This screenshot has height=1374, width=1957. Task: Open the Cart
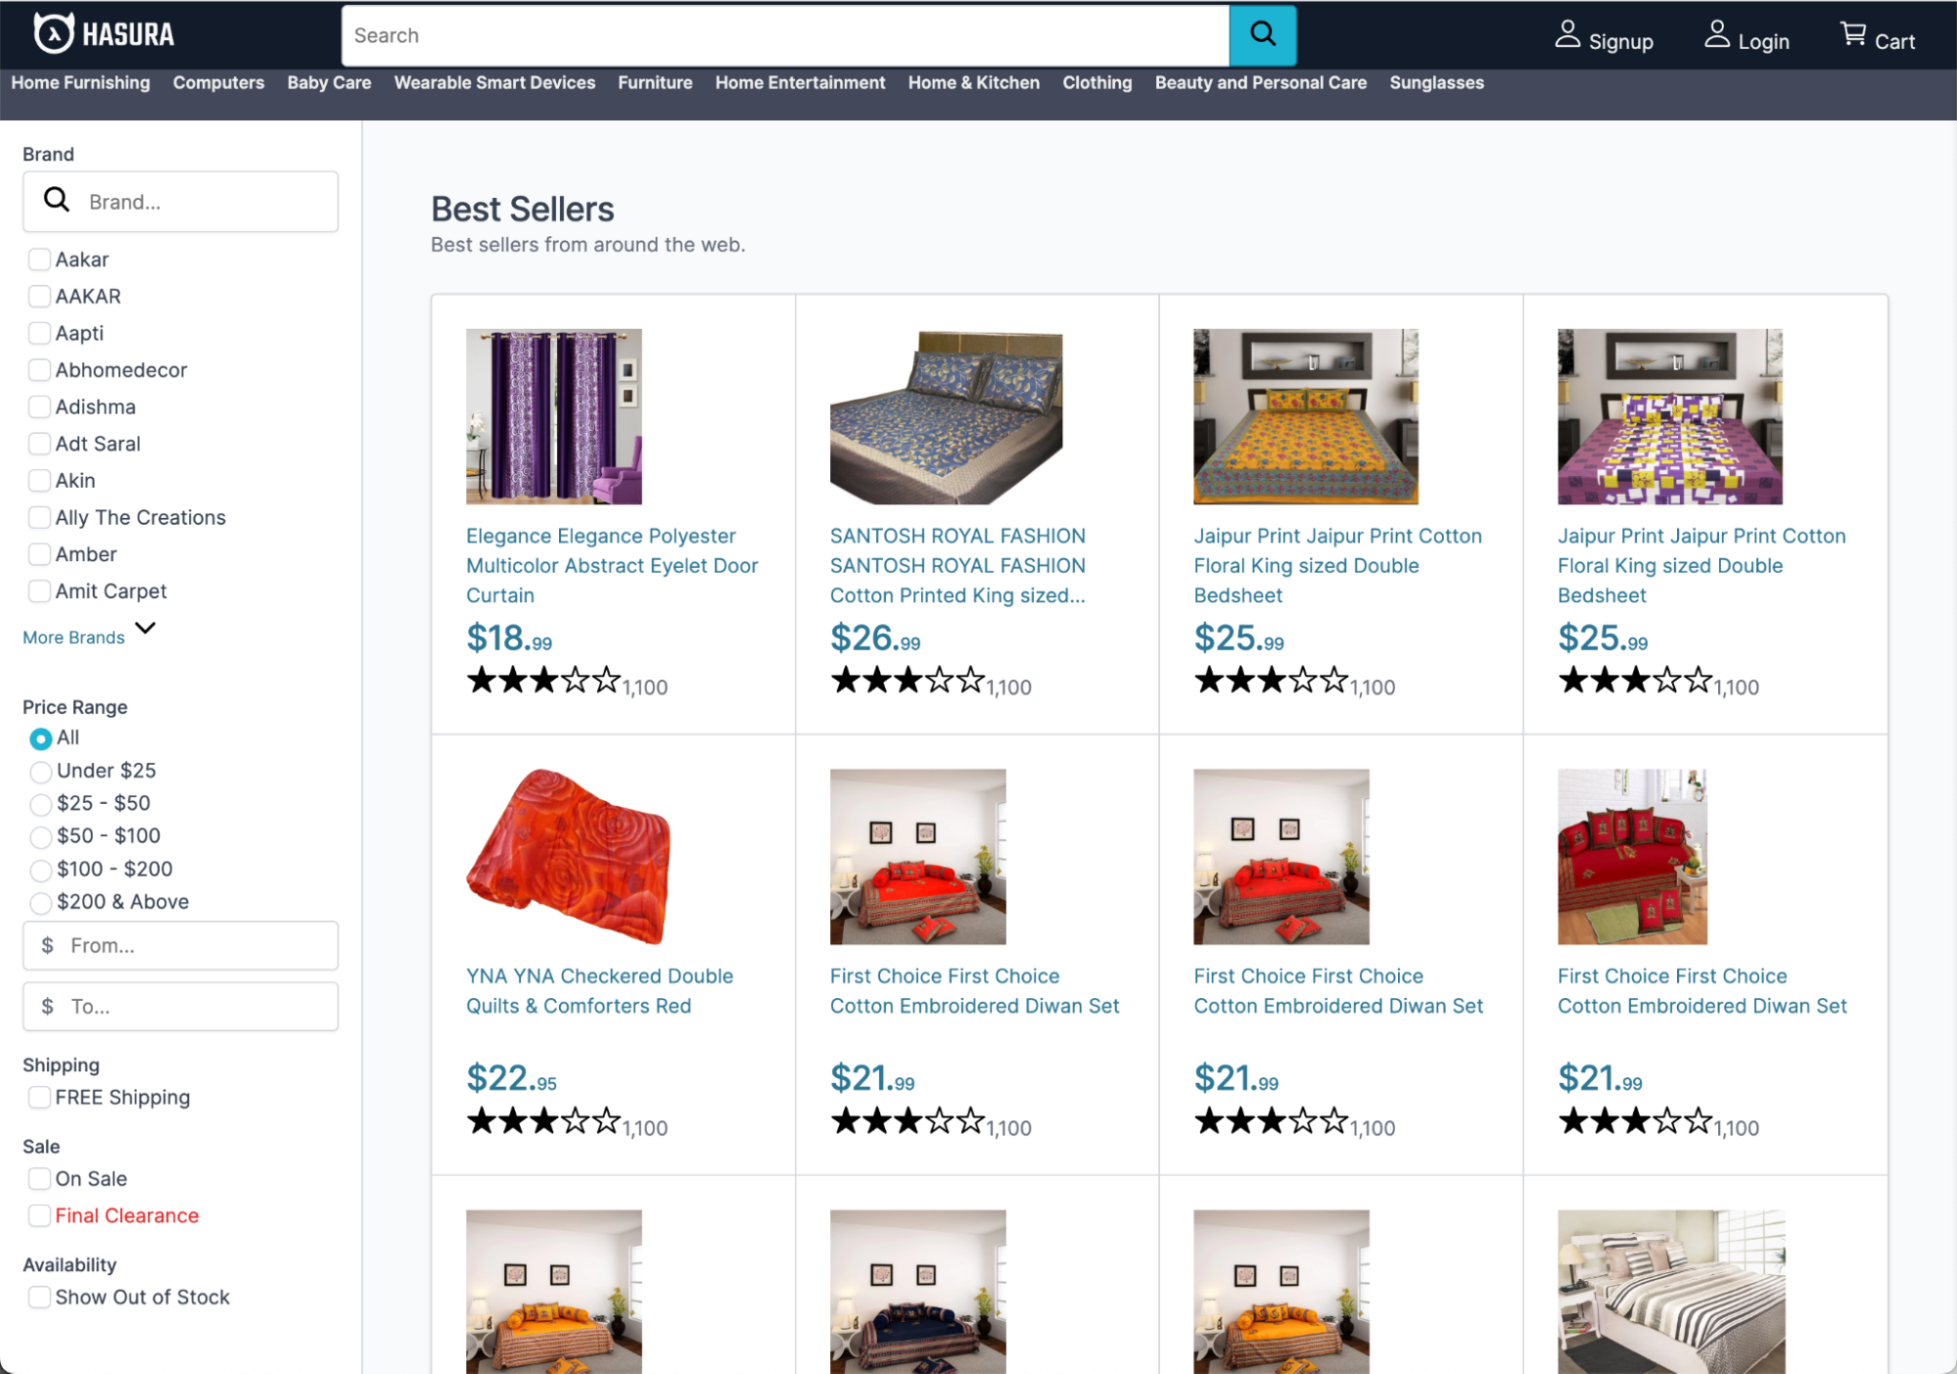pyautogui.click(x=1877, y=35)
